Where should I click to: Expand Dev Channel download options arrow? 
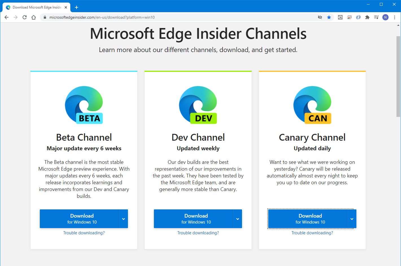[x=237, y=219]
